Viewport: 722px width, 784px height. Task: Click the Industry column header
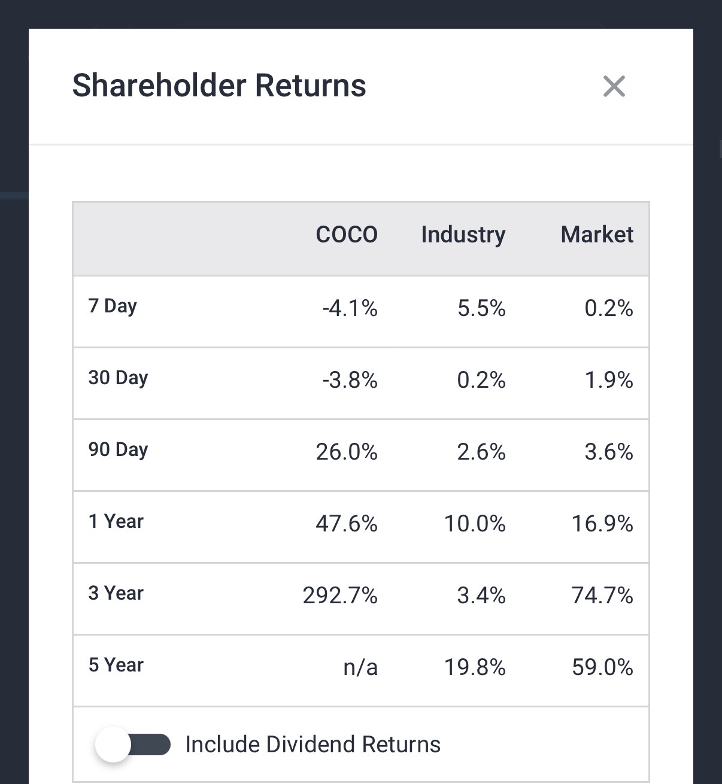463,235
